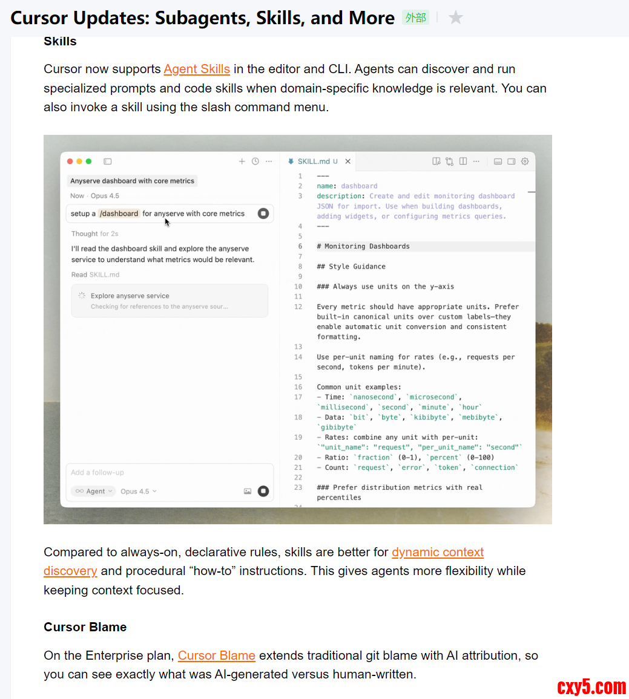The height and width of the screenshot is (699, 629).
Task: Toggle sidebar icon in Cursor window
Action: tap(108, 161)
